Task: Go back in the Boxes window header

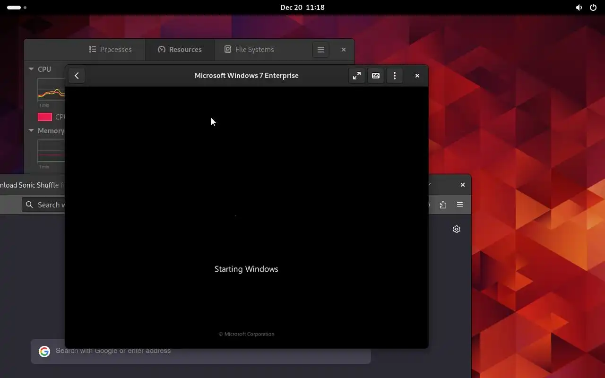Action: pyautogui.click(x=77, y=76)
